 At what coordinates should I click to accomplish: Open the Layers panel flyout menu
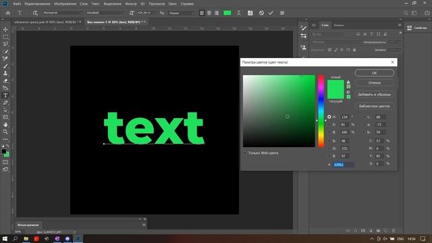400,25
